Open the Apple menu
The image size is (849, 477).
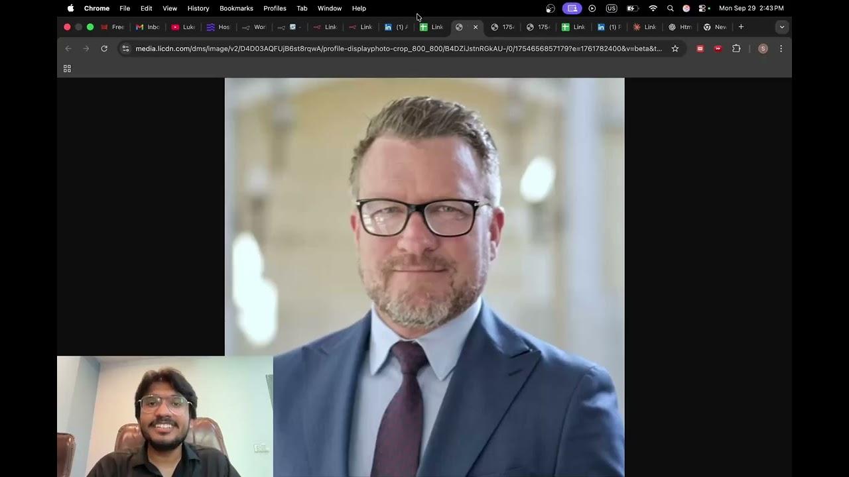[70, 9]
